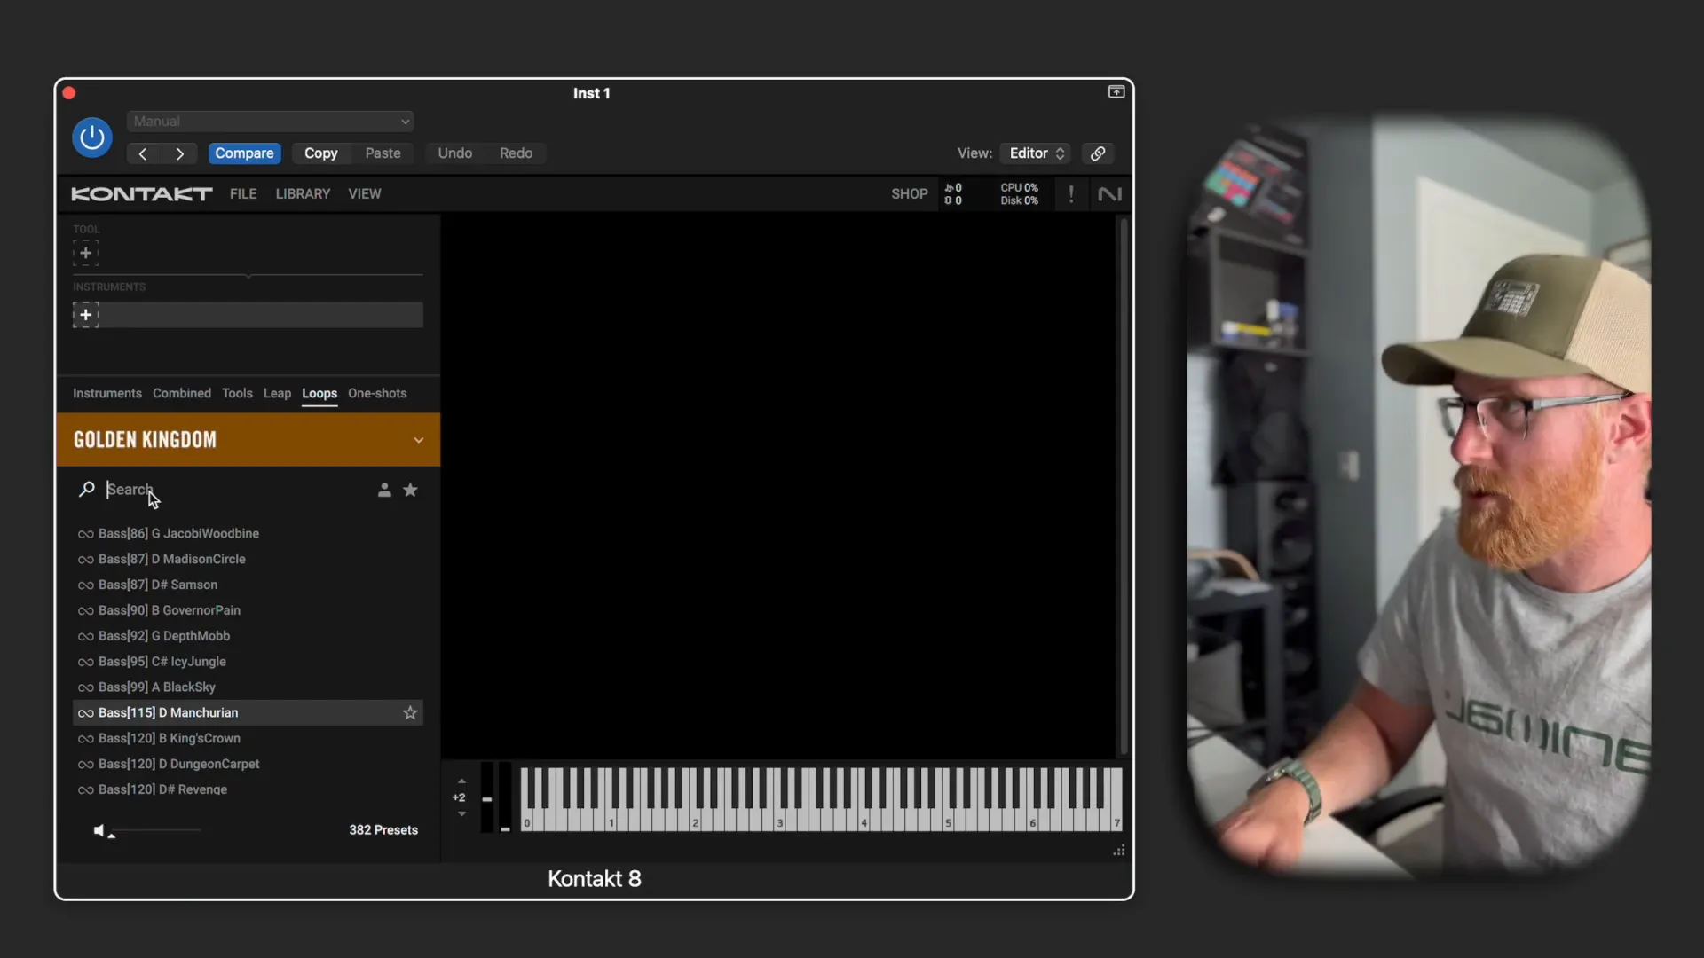Switch to the Leap tab

(277, 394)
